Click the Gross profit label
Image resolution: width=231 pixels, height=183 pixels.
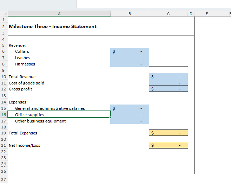tap(20, 89)
